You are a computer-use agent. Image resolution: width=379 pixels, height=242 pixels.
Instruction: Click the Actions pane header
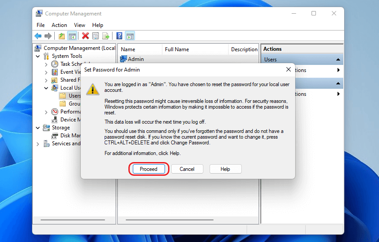(x=302, y=49)
